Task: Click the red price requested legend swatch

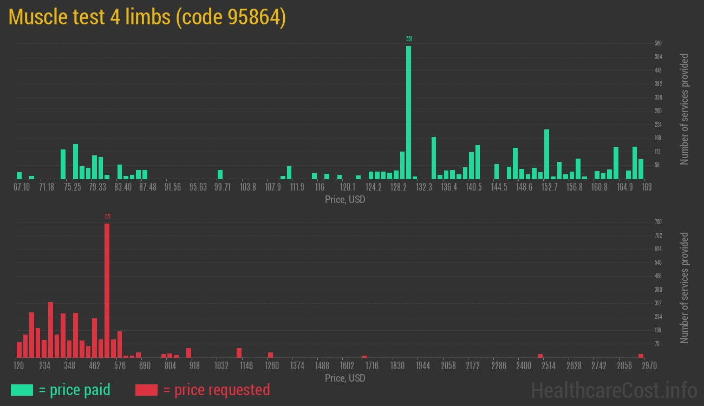Action: pyautogui.click(x=146, y=390)
